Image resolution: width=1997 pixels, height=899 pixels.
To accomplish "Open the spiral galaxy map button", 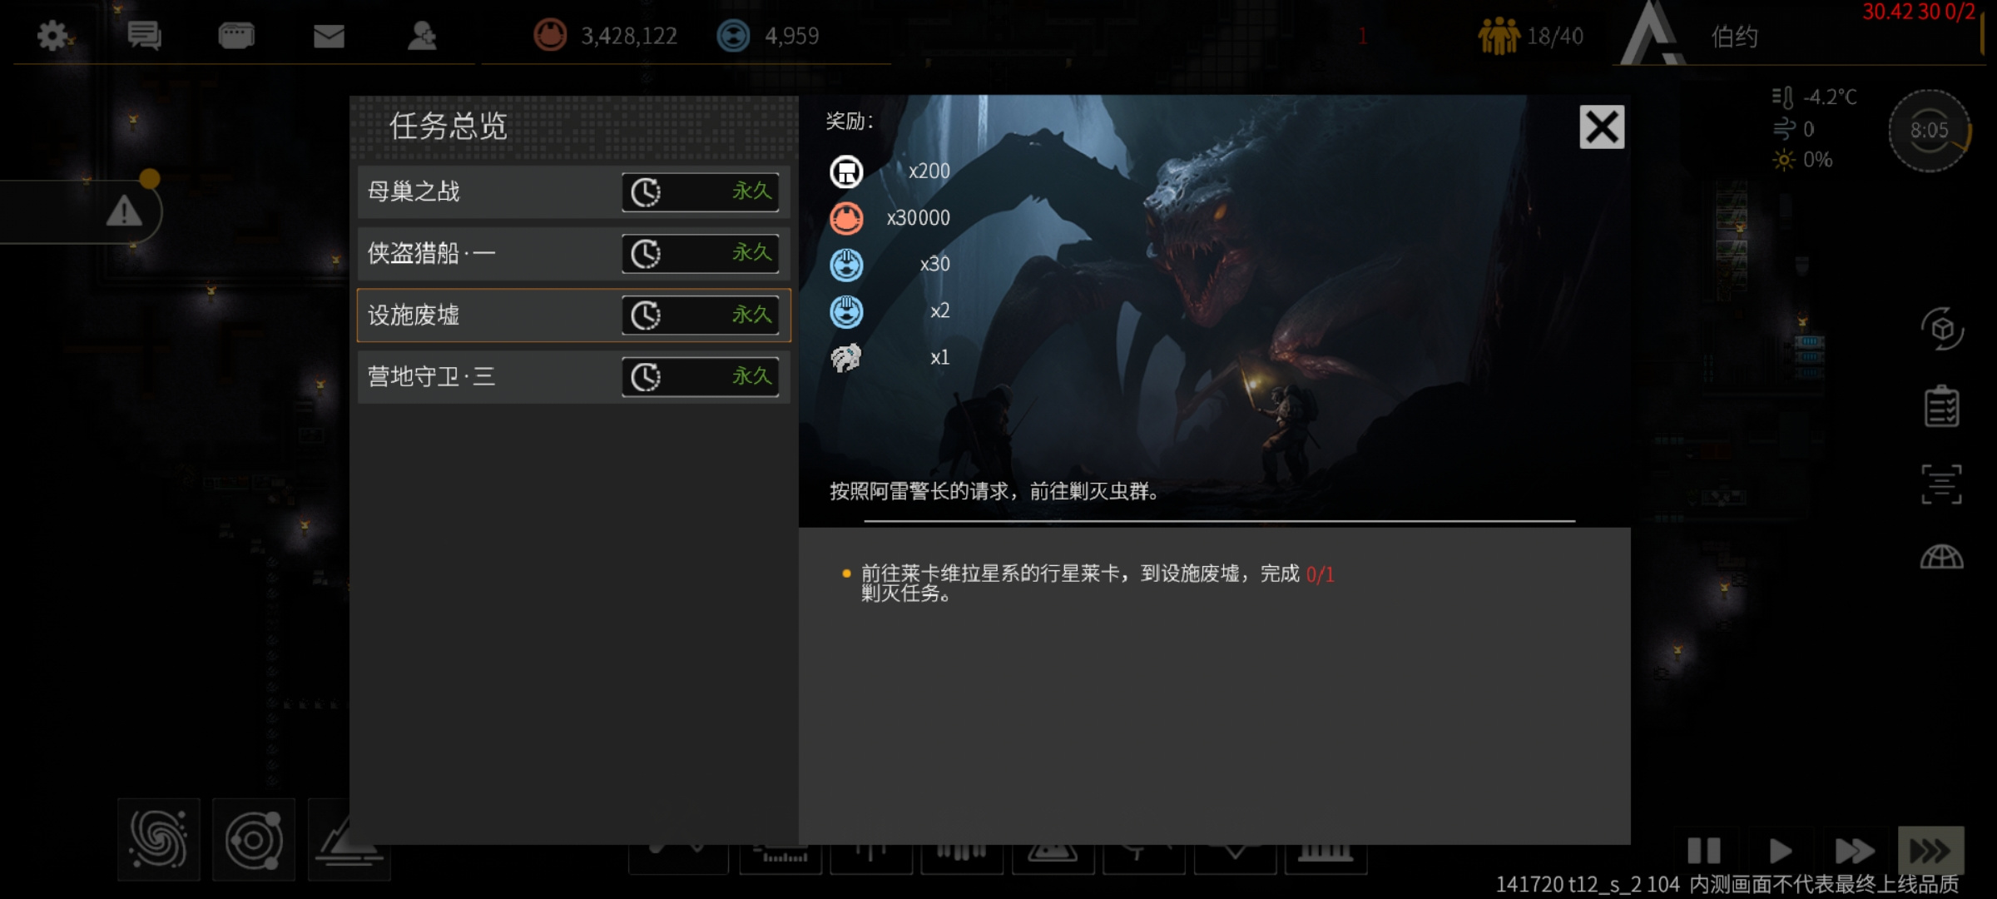I will pos(159,839).
